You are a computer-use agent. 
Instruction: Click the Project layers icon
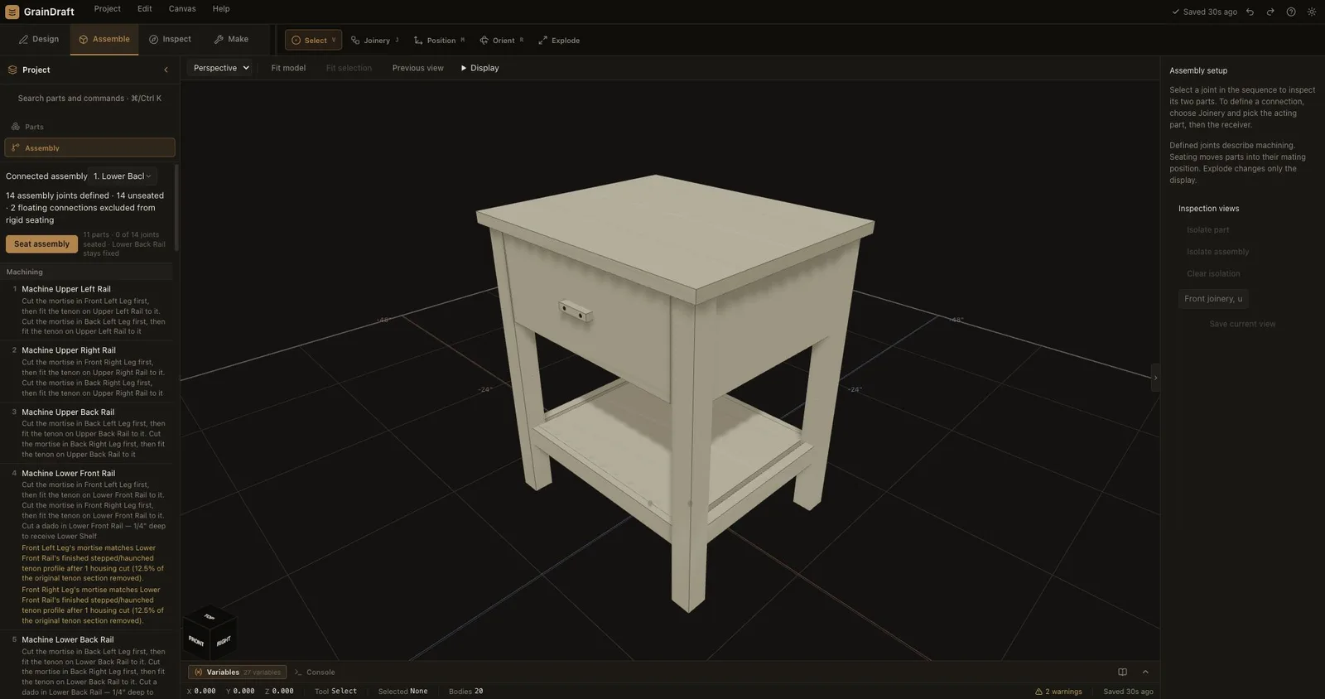tap(12, 70)
